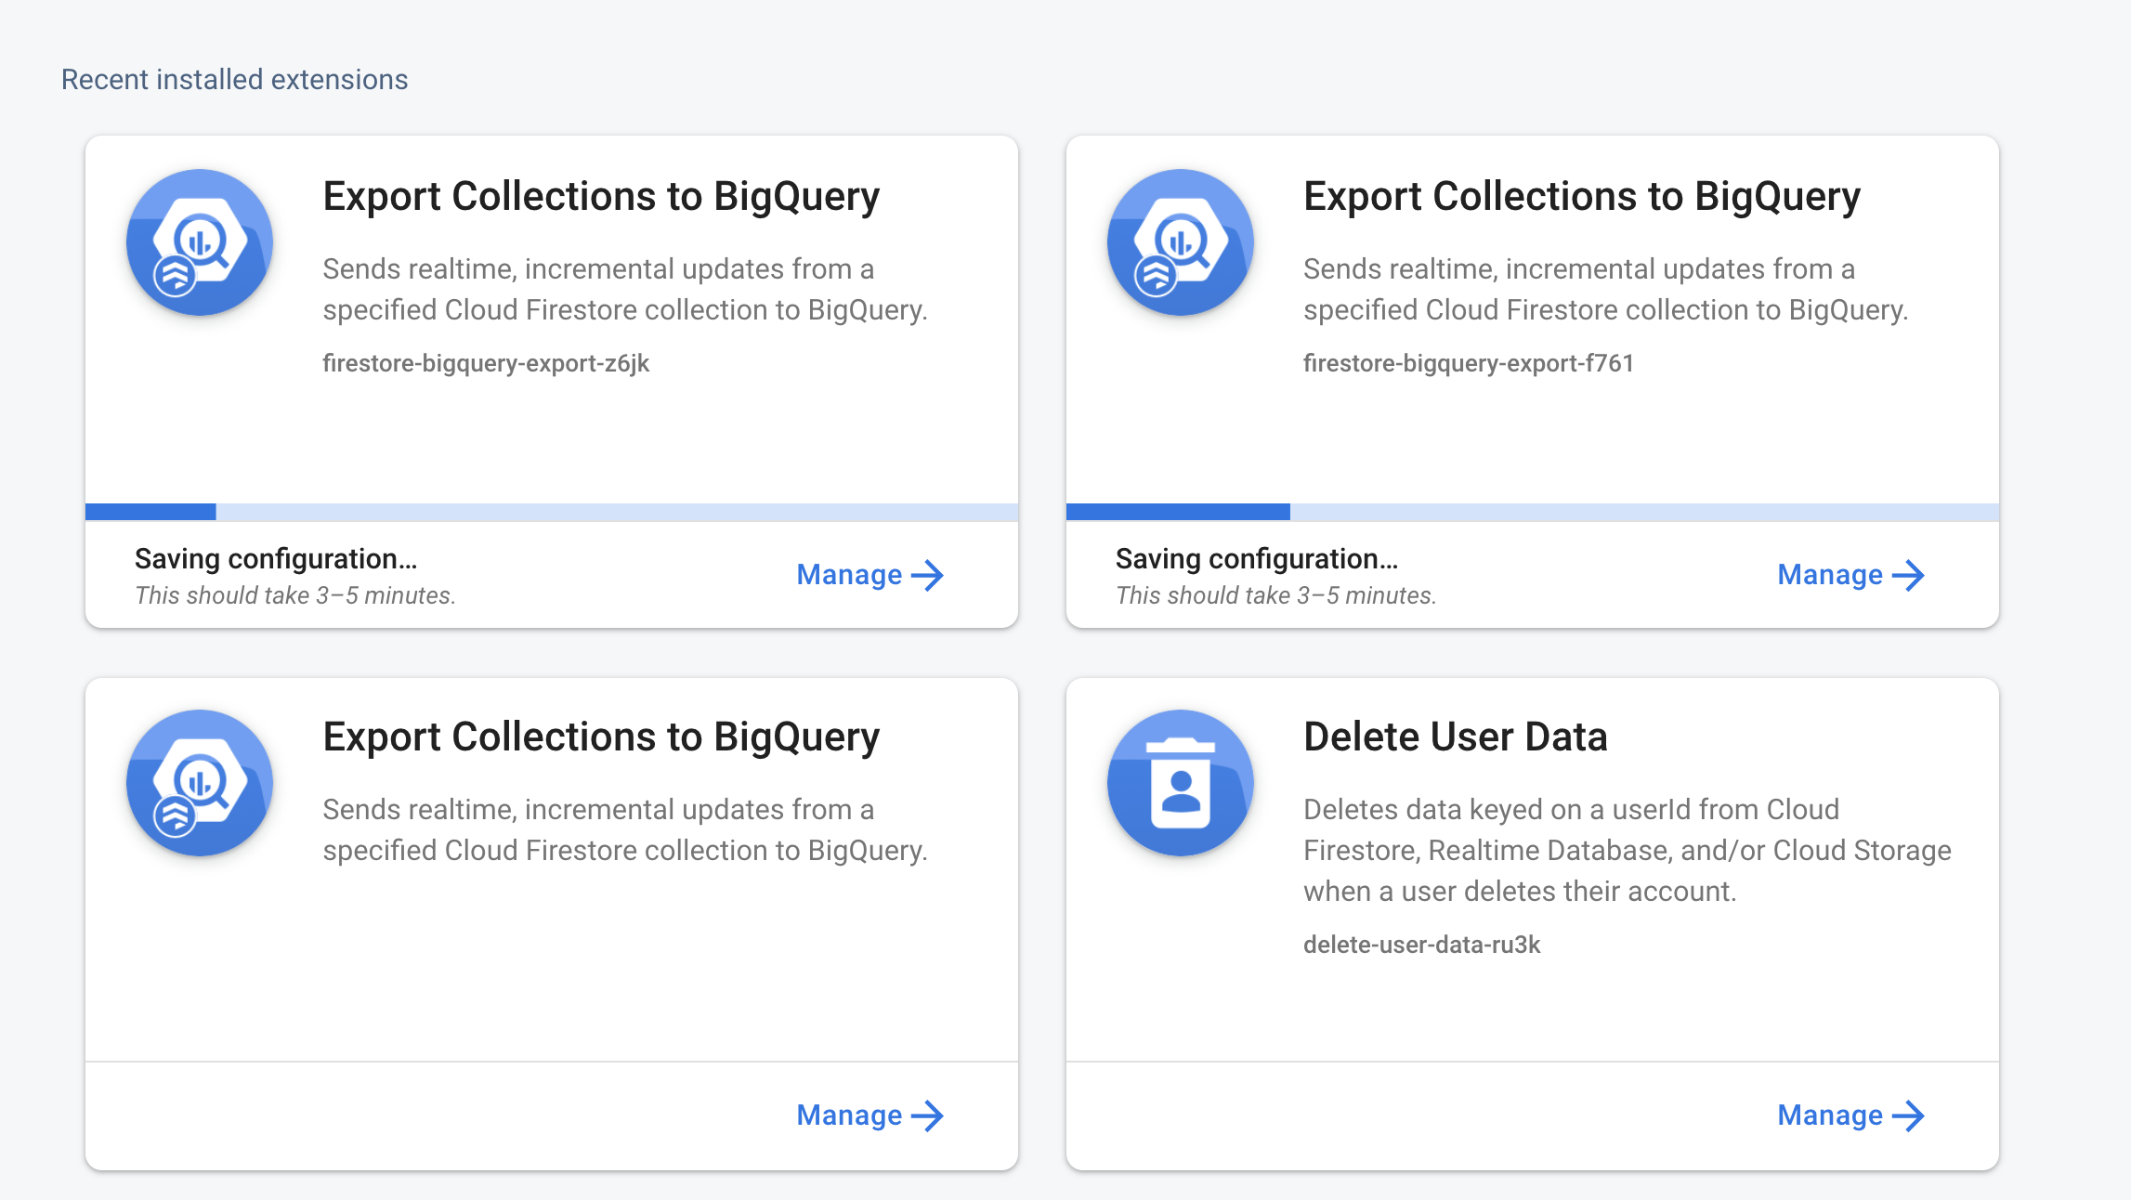The height and width of the screenshot is (1200, 2131).
Task: Click Saving configuration status on the f761 card
Action: pos(1257,559)
